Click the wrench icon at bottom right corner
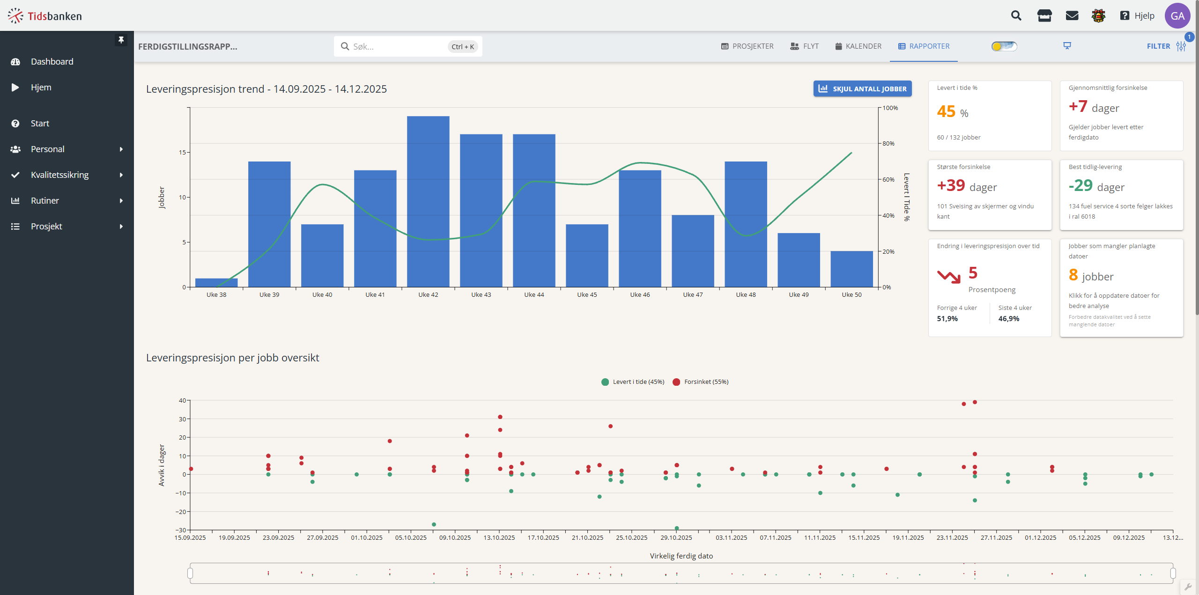This screenshot has height=595, width=1199. point(1188,587)
